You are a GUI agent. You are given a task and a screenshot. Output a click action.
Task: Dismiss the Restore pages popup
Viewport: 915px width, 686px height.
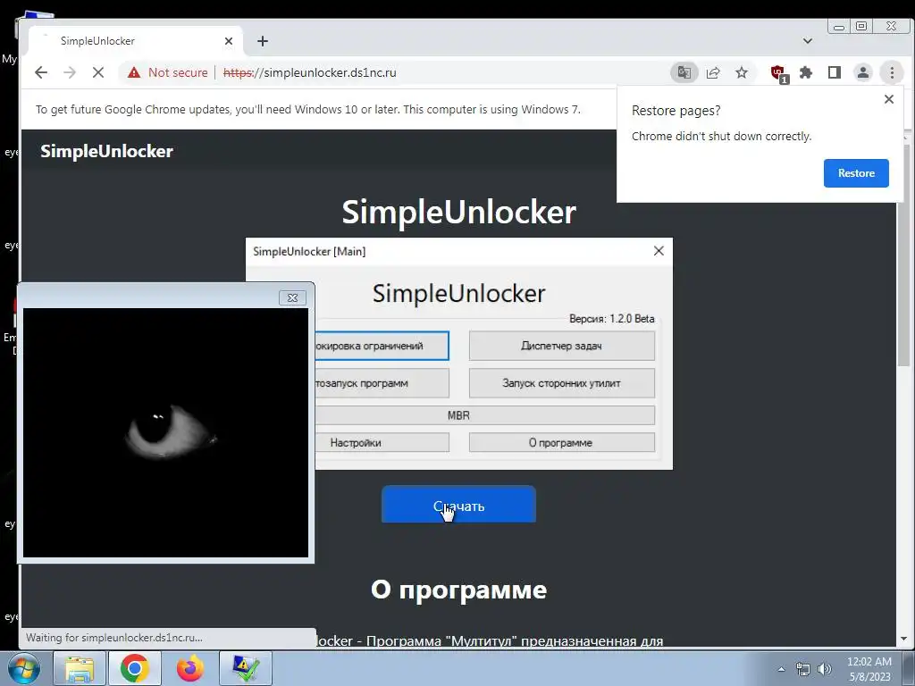point(889,99)
